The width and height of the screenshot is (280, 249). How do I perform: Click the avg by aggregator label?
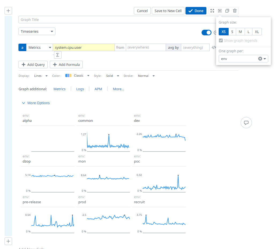pyautogui.click(x=173, y=47)
